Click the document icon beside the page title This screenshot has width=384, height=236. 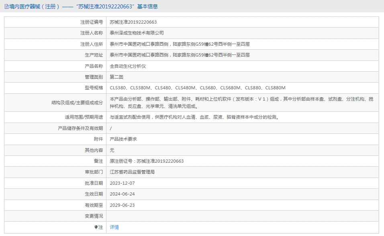tap(6, 6)
